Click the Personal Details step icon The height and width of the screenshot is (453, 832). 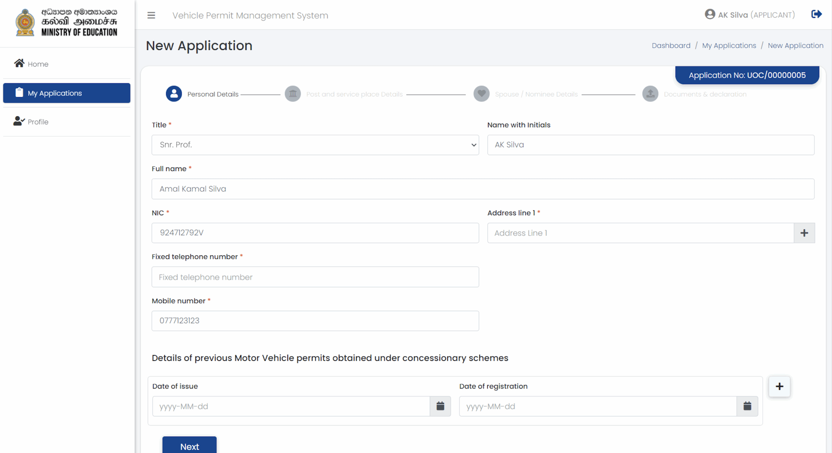pos(174,94)
